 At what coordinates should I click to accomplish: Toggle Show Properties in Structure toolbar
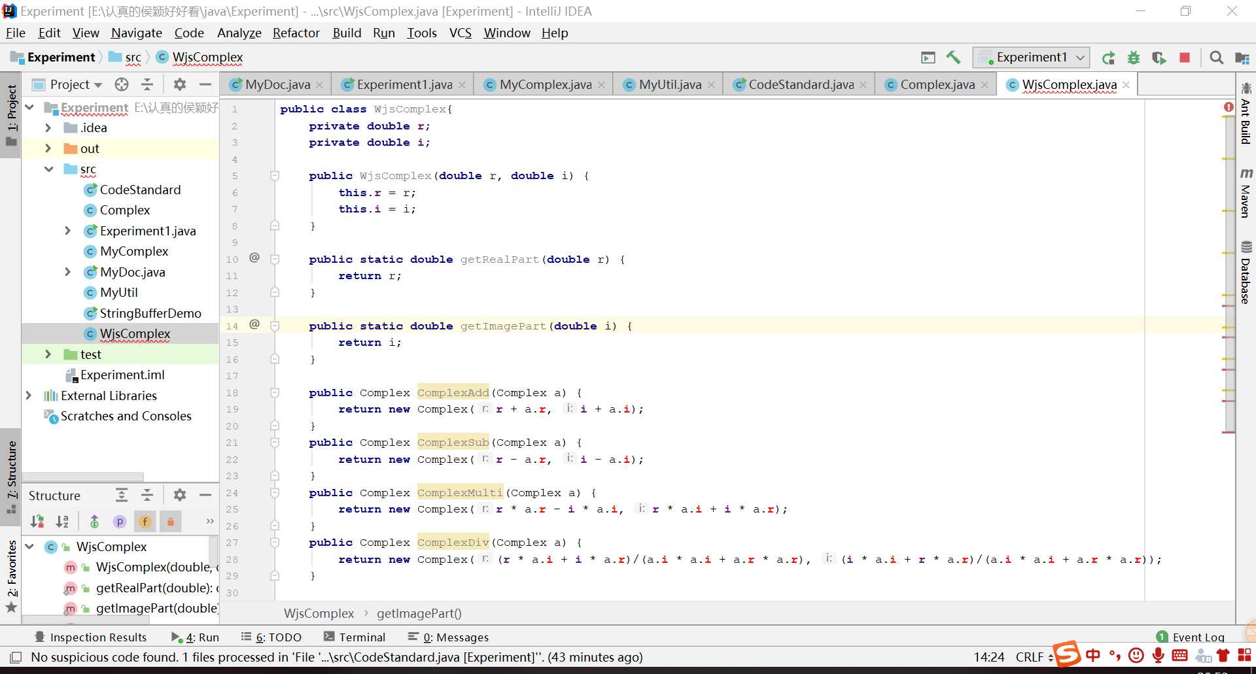tap(120, 521)
